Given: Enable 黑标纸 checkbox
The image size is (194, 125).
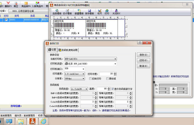Looking at the screenshot, I should 107,78.
